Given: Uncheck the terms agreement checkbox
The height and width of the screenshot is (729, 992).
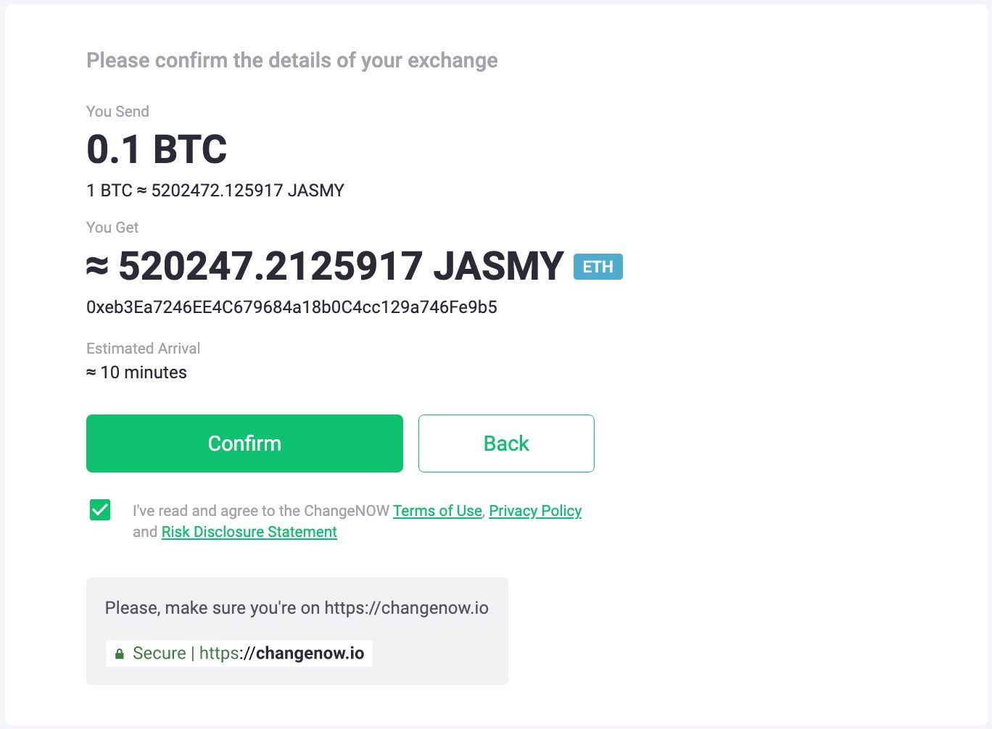Looking at the screenshot, I should (x=100, y=510).
